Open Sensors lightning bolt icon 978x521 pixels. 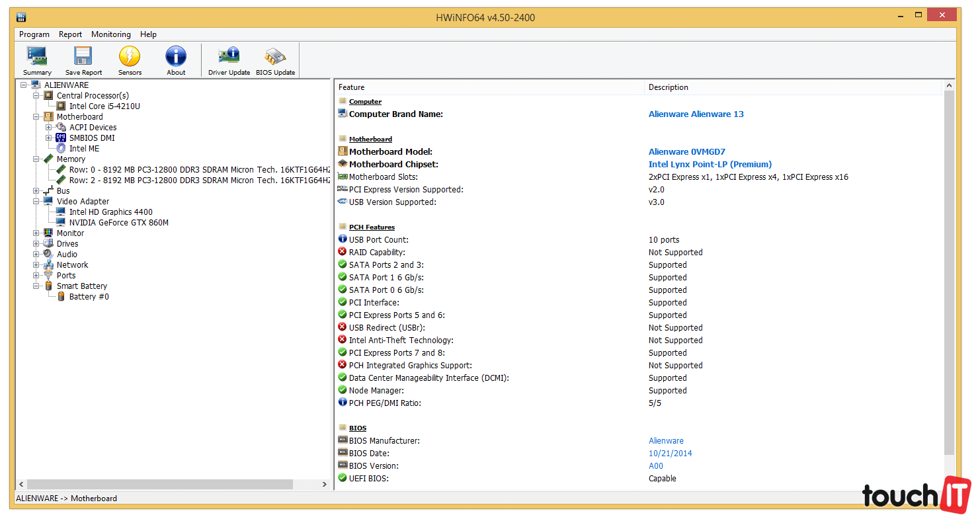[x=130, y=61]
